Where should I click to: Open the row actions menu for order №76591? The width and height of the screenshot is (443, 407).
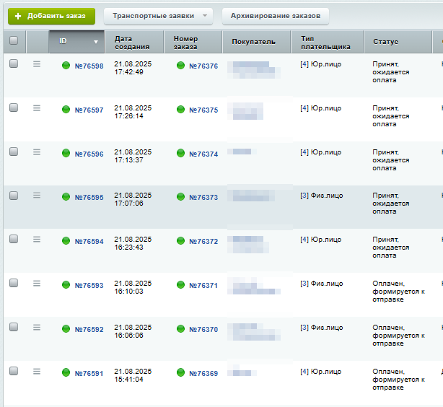tap(37, 371)
